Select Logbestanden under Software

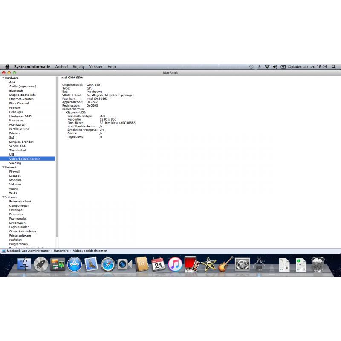(x=19, y=227)
